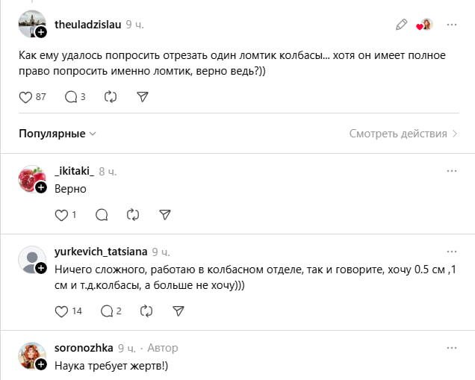Follow _ikitaki_ using avatar plus badge
Screen dimensions: 475x380
[x=41, y=188]
